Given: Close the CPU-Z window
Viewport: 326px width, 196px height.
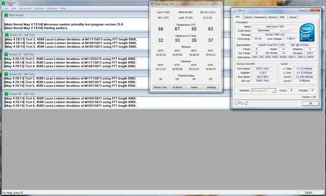Looking at the screenshot, I should [315, 10].
